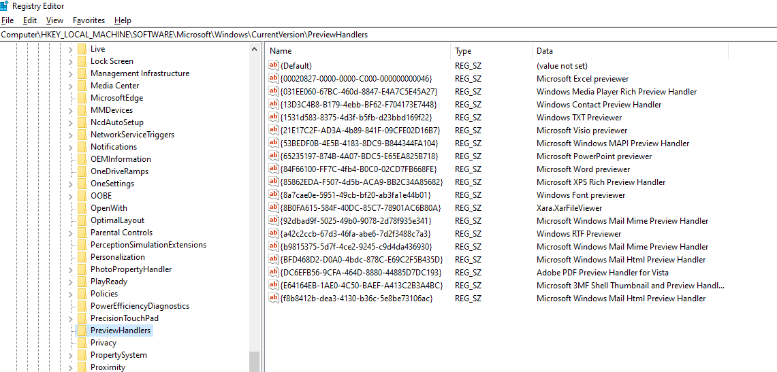The width and height of the screenshot is (777, 372).
Task: Click the icon of the Microsoft Visio previewer row
Action: (x=274, y=130)
